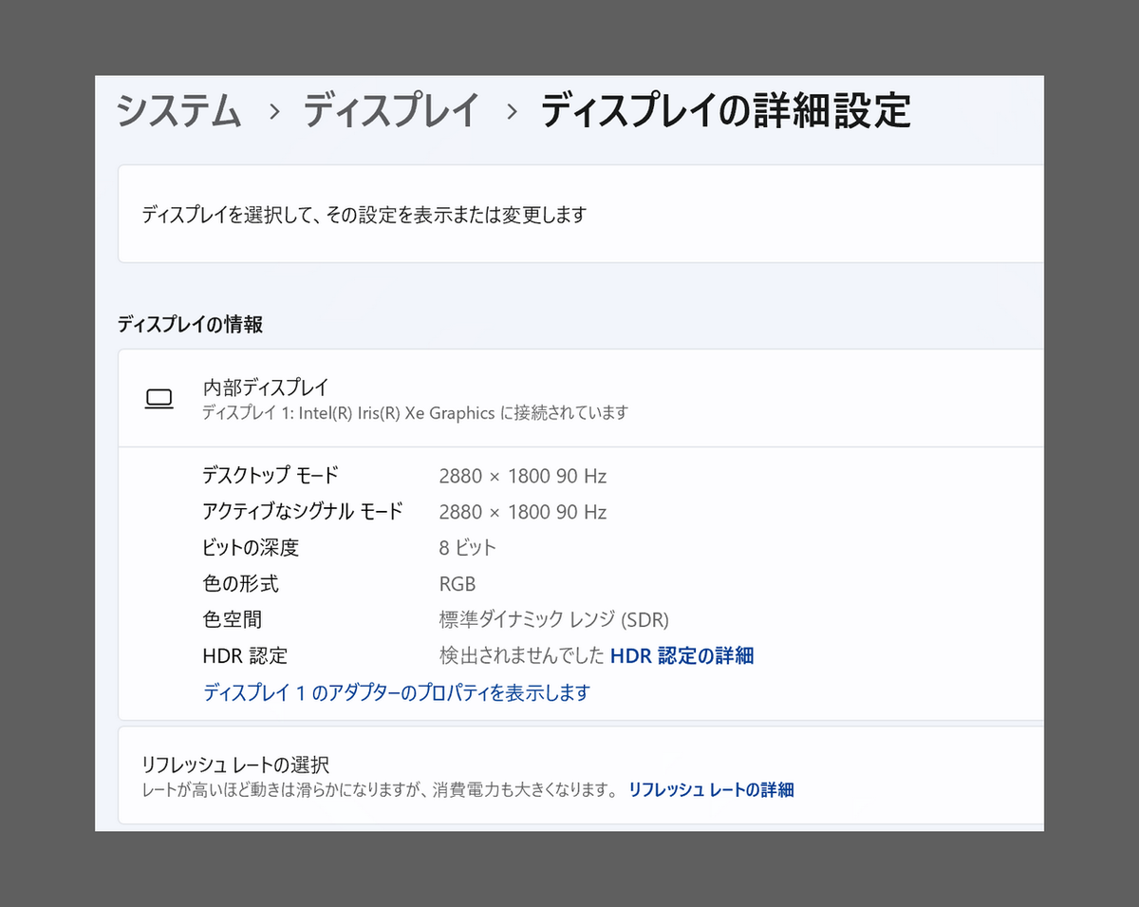Click the chevron between システム and ディスプレイ
The width and height of the screenshot is (1139, 907).
point(274,112)
